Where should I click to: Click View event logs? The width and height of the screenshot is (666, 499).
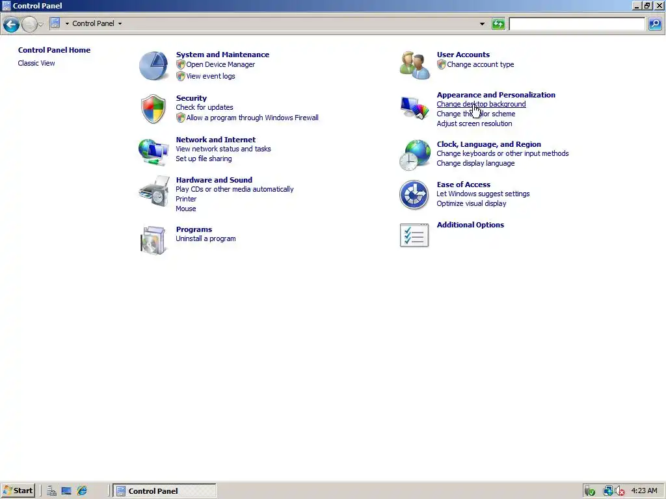pyautogui.click(x=210, y=76)
